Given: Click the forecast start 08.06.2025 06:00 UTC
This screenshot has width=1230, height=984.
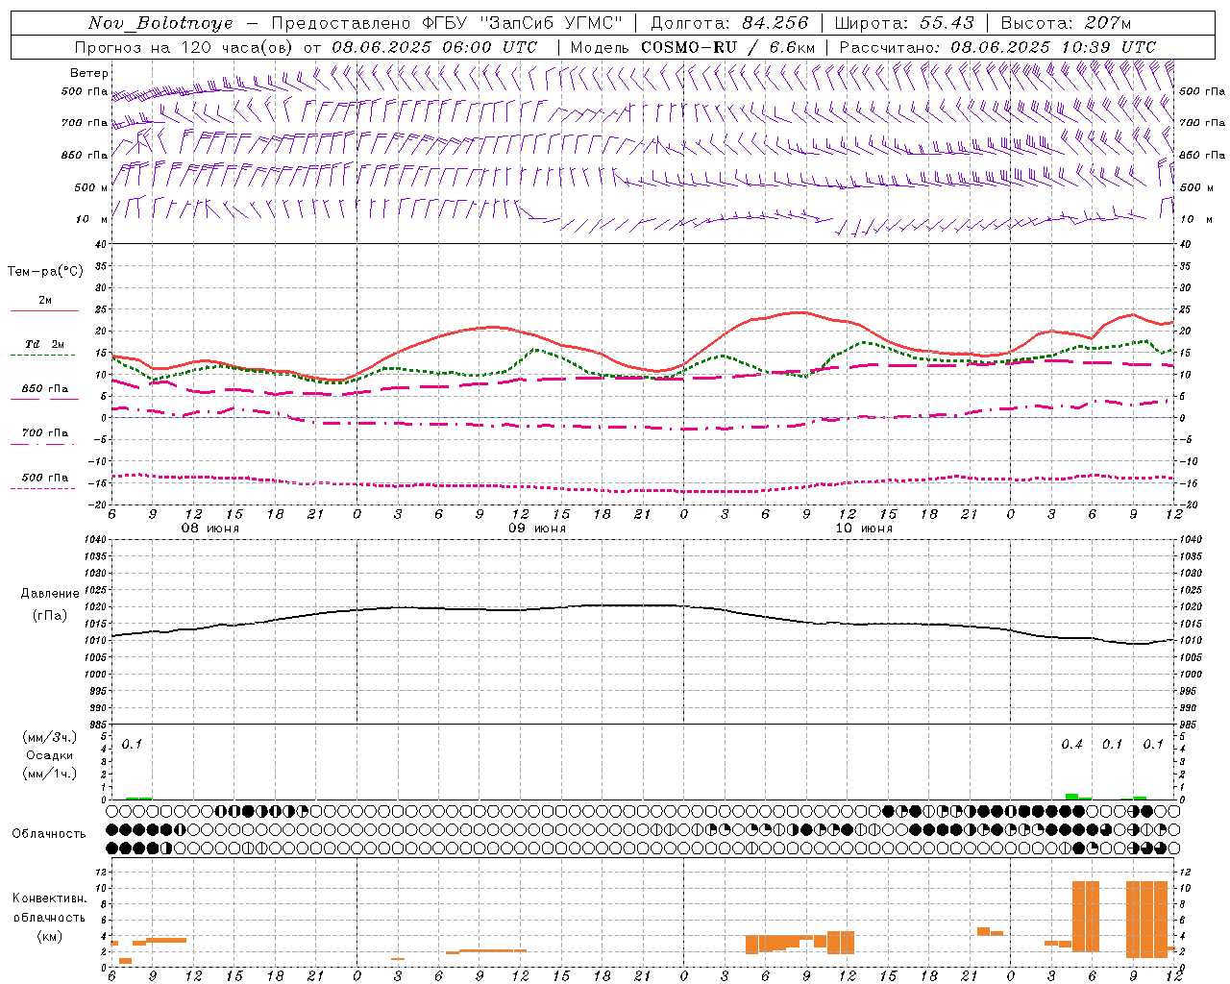Looking at the screenshot, I should (434, 47).
